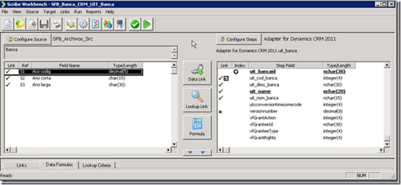This screenshot has width=401, height=185.
Task: Click inside the Banca text box
Action: [88, 53]
